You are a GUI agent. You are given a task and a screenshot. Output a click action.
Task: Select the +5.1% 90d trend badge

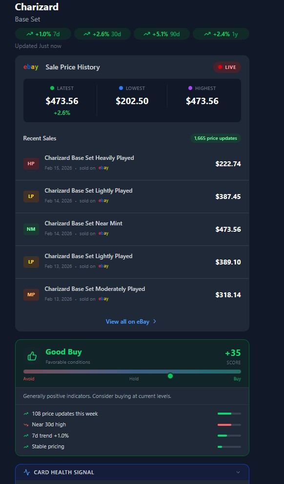click(162, 34)
